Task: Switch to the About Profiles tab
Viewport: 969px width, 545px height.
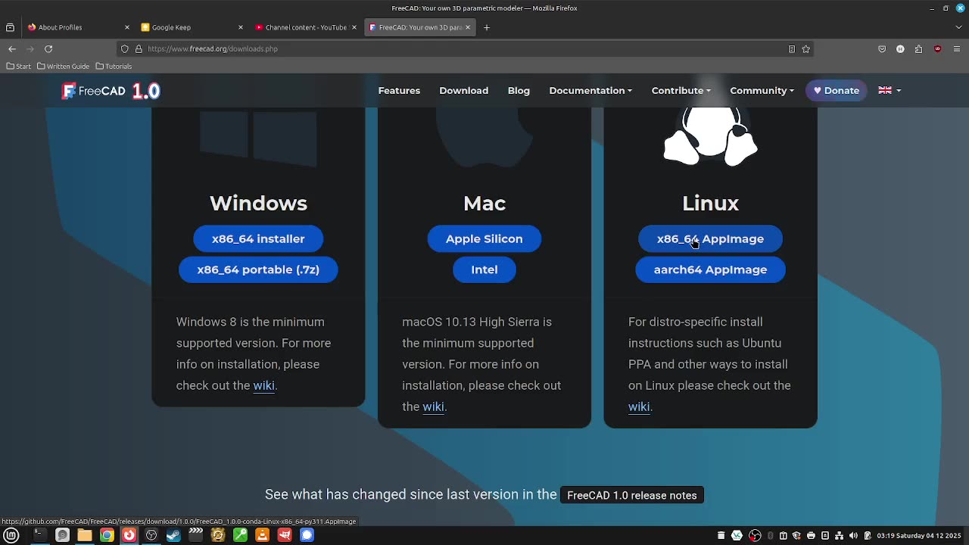Action: click(77, 27)
